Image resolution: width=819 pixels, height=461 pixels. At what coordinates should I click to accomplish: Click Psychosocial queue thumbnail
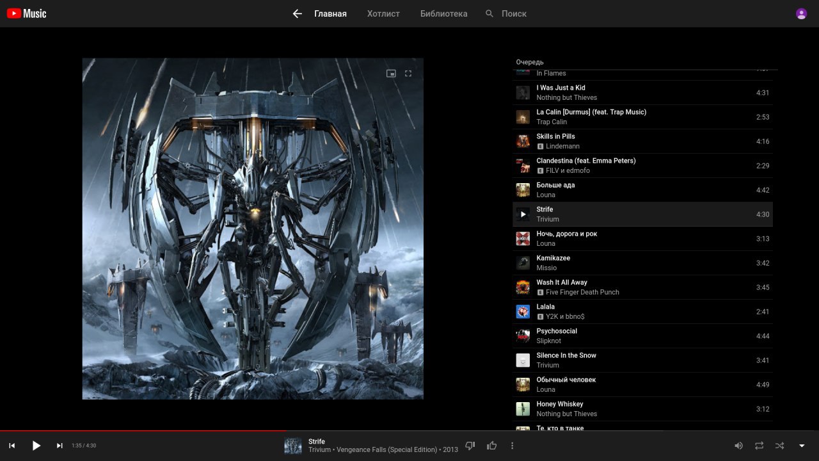(x=523, y=336)
